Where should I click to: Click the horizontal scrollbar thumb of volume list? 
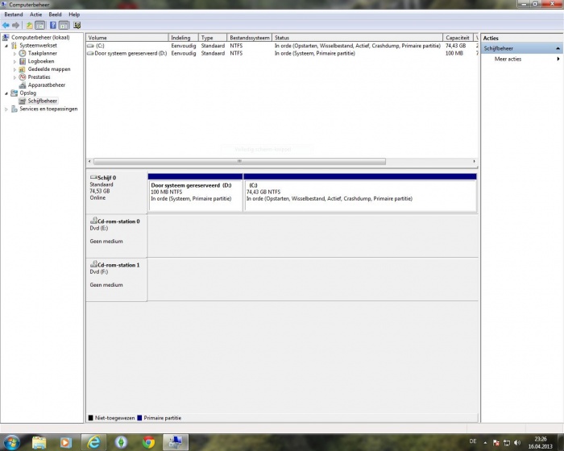click(239, 162)
